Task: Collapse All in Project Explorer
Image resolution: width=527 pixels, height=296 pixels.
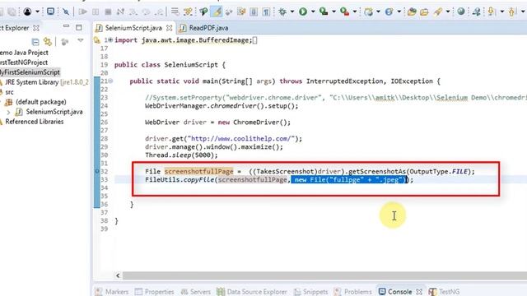Action: (35, 42)
